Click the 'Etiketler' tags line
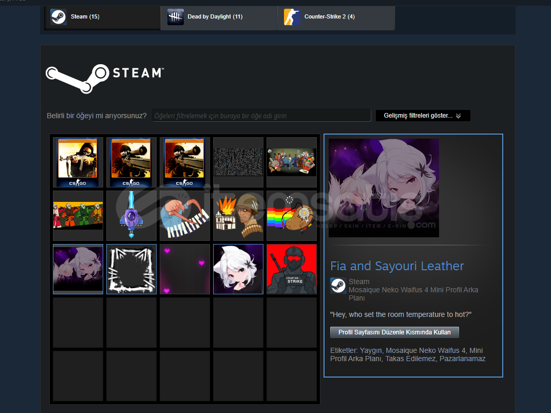This screenshot has width=551, height=413. (408, 354)
